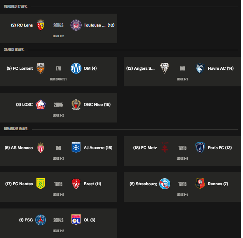Click the Havre AC badge
The width and height of the screenshot is (243, 238).
(200, 68)
